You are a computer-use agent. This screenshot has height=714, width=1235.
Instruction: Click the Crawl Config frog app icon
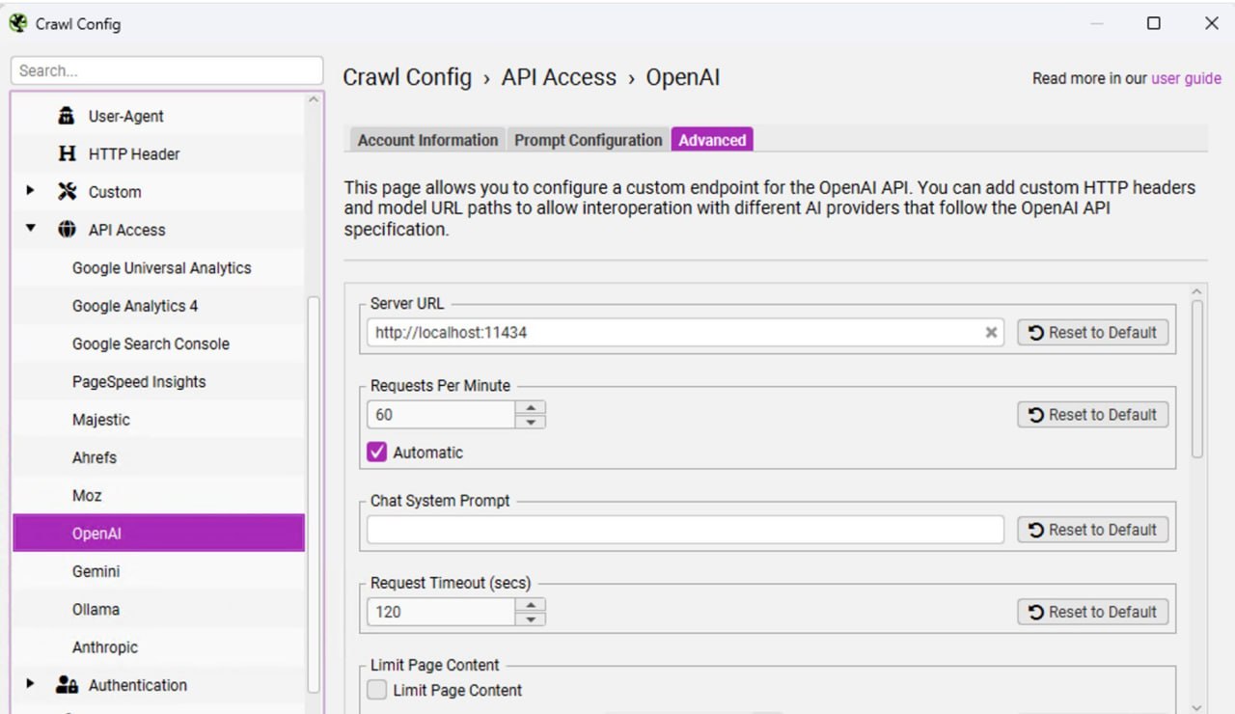17,23
